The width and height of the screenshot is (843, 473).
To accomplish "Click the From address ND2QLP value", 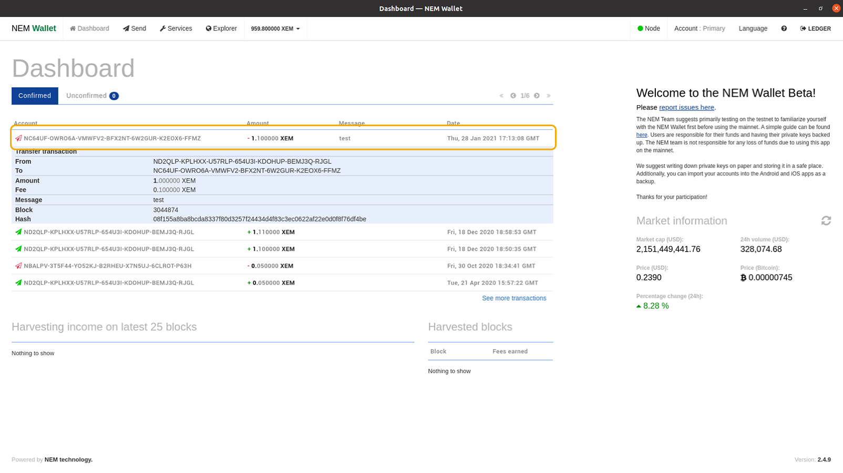I will (x=242, y=161).
